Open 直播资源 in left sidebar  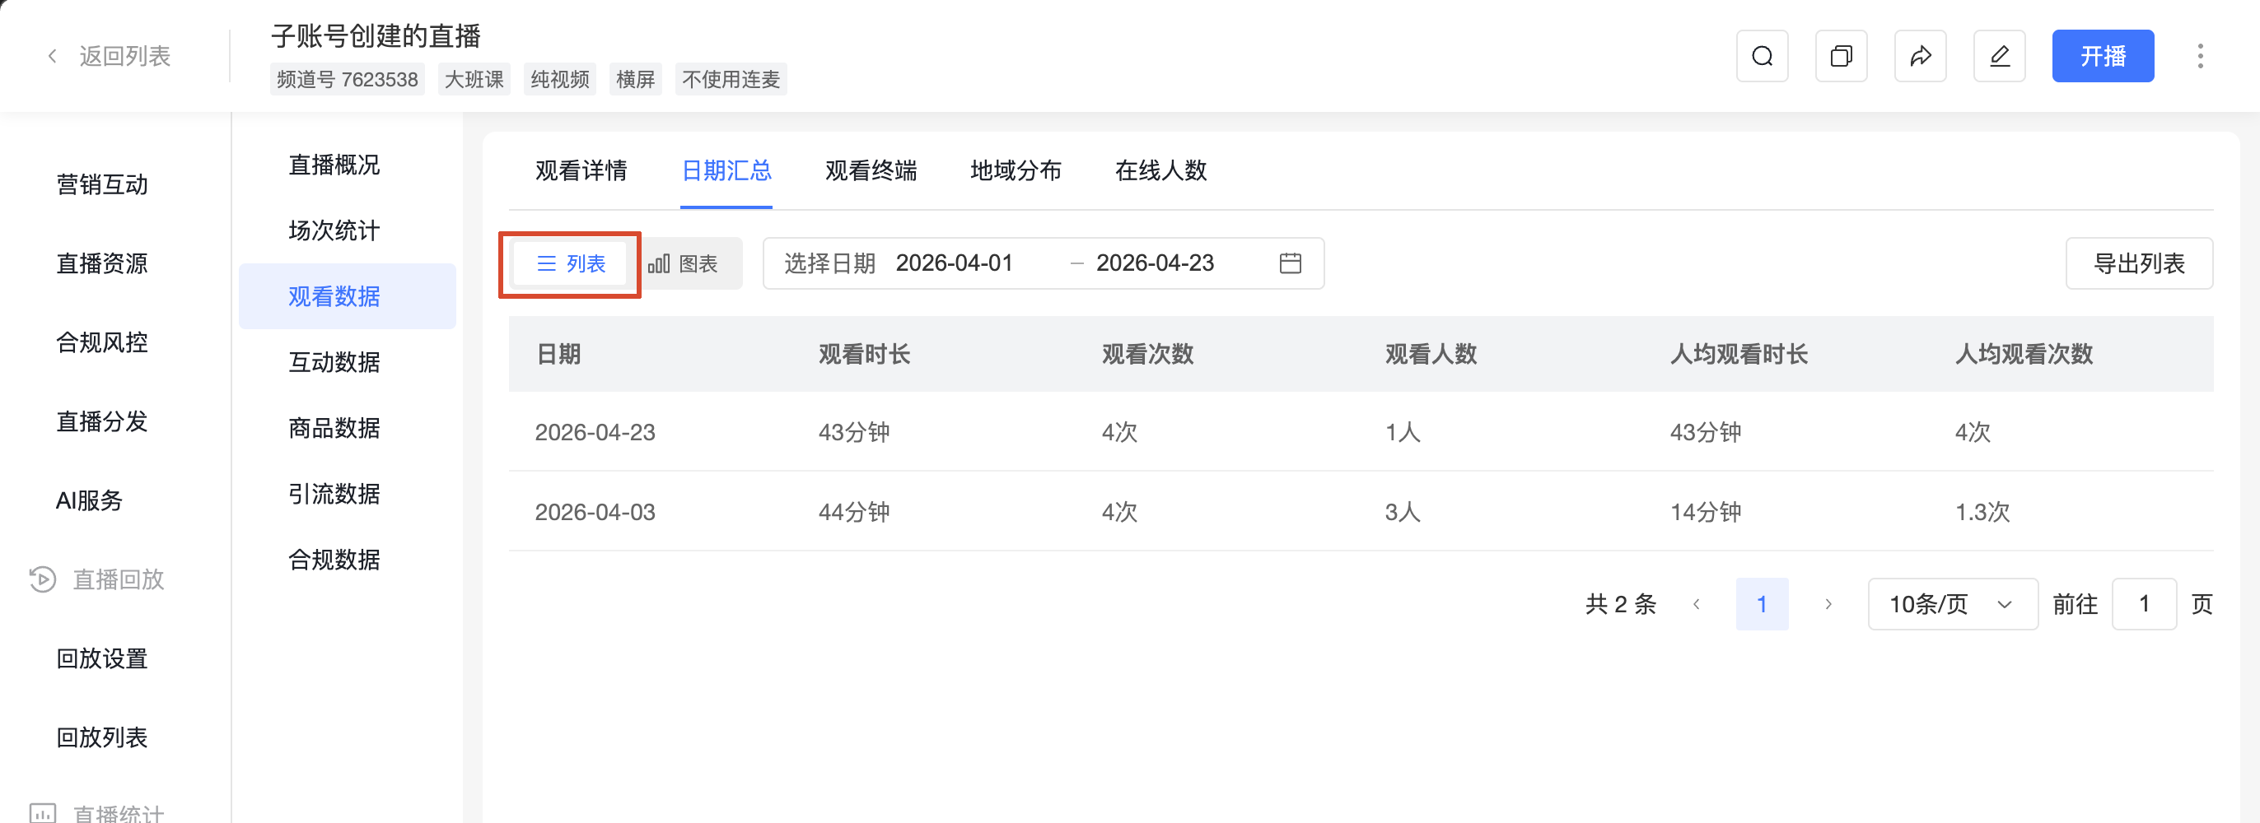coord(102,264)
